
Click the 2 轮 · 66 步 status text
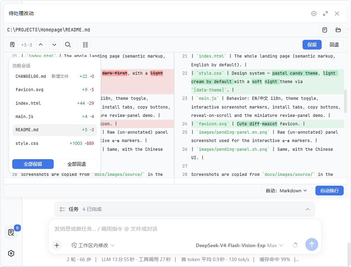[79, 259]
